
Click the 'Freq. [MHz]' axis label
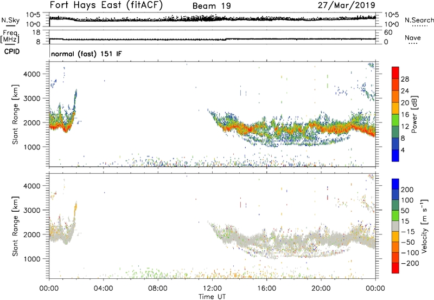(10, 36)
